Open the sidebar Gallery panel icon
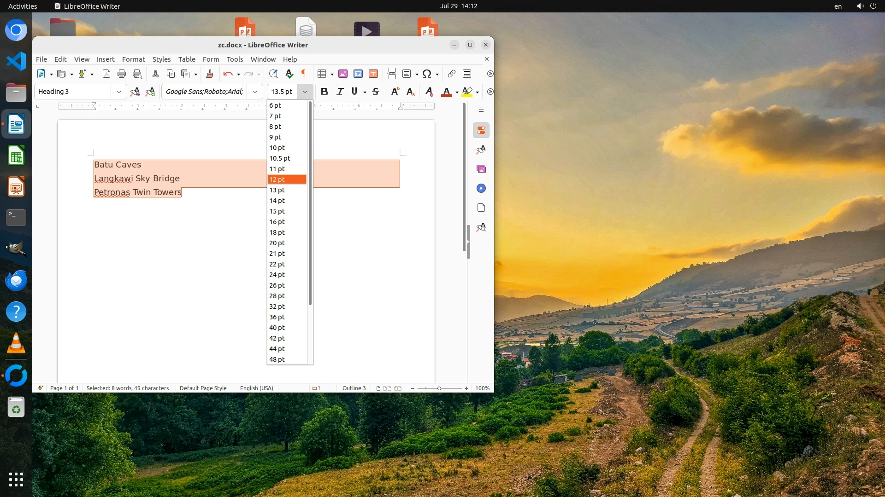 (x=481, y=169)
